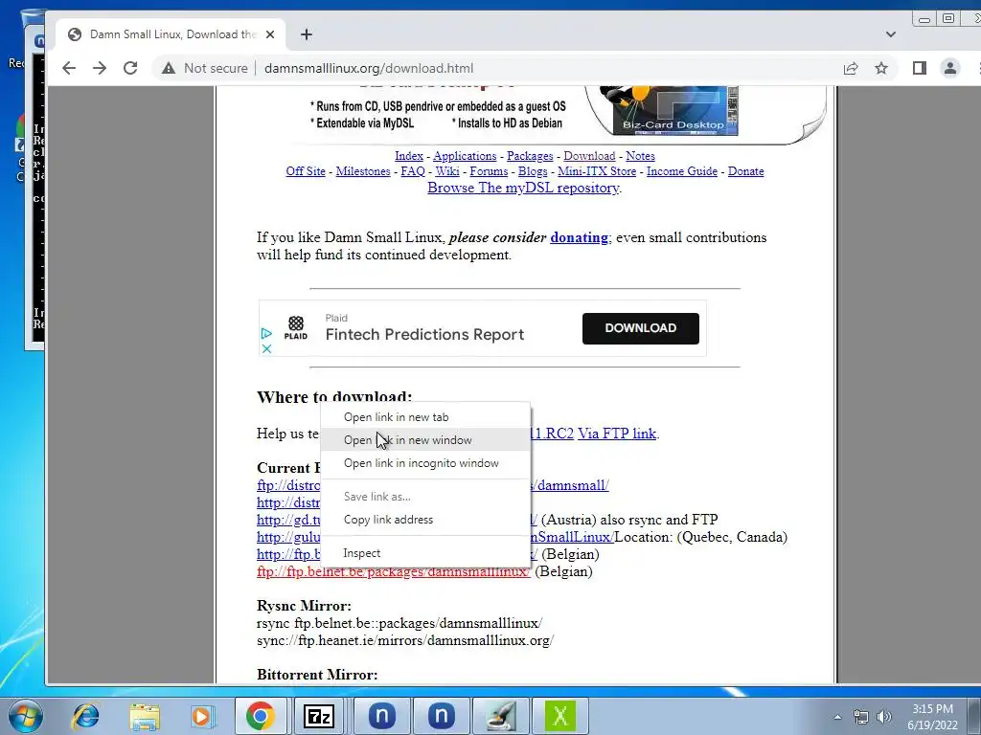Click the volume speaker tray icon
981x735 pixels.
(883, 717)
